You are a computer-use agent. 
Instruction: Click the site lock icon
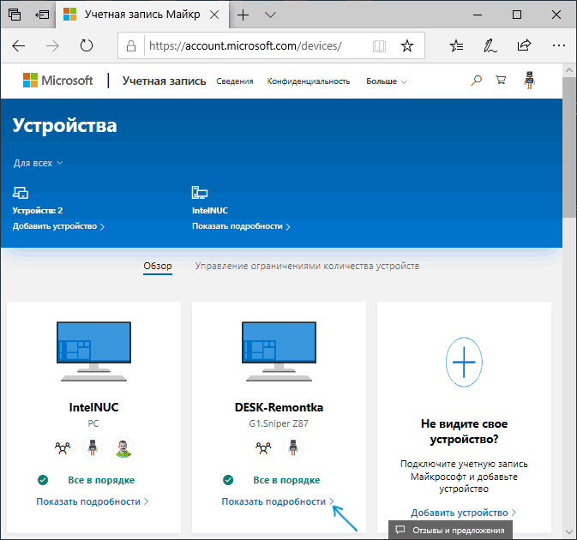[x=131, y=46]
